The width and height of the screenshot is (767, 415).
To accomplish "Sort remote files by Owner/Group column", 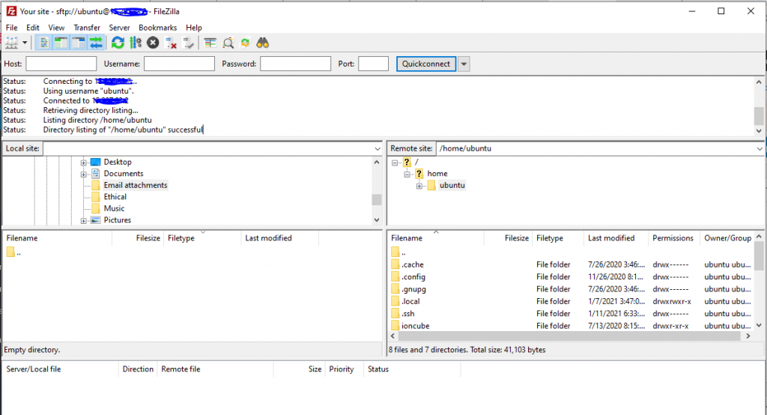I will (x=727, y=238).
